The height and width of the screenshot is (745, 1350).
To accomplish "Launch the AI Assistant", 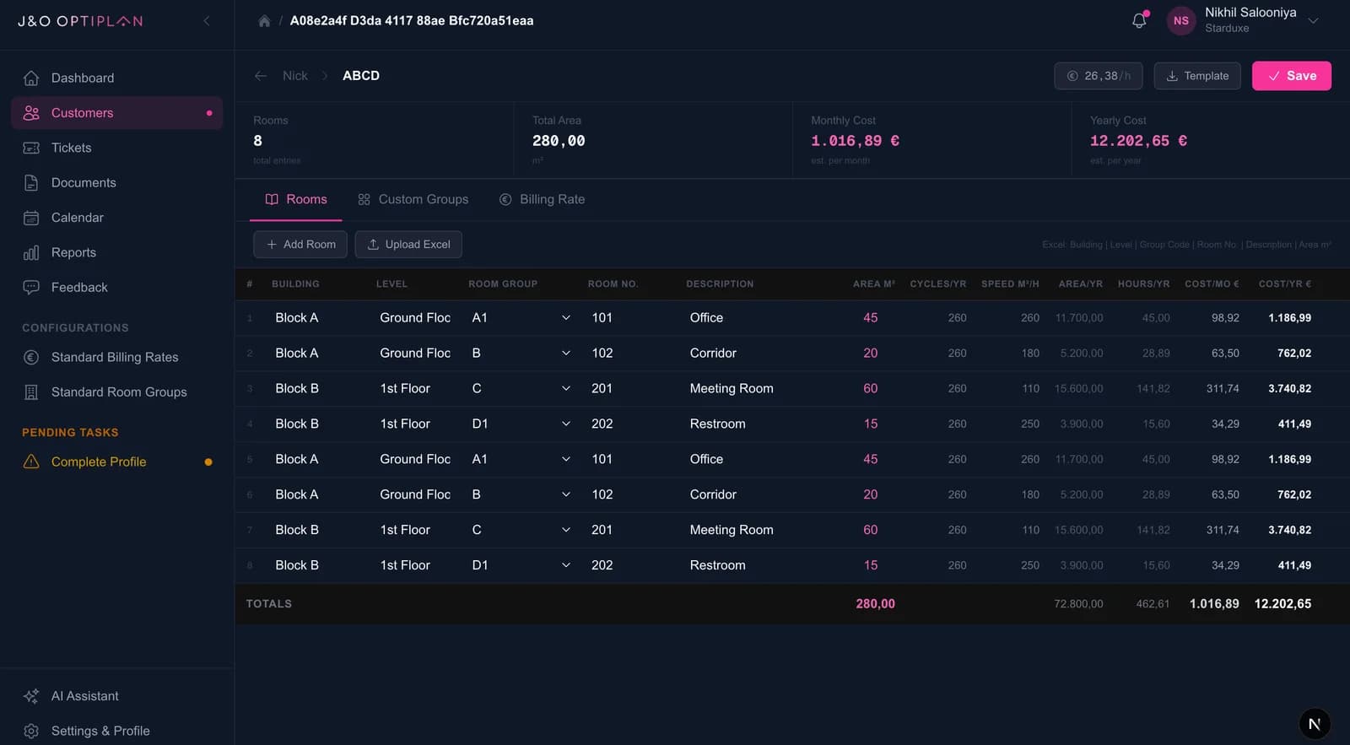I will [x=117, y=696].
